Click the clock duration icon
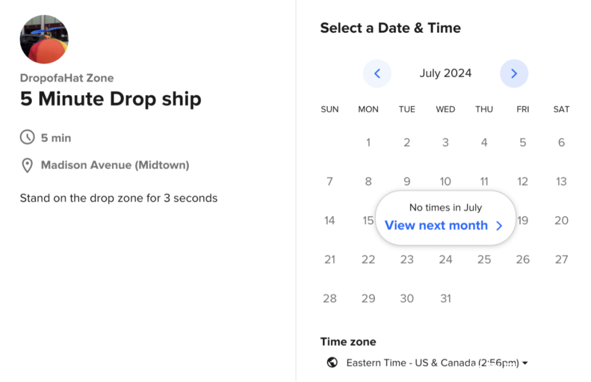591x382 pixels. 27,138
